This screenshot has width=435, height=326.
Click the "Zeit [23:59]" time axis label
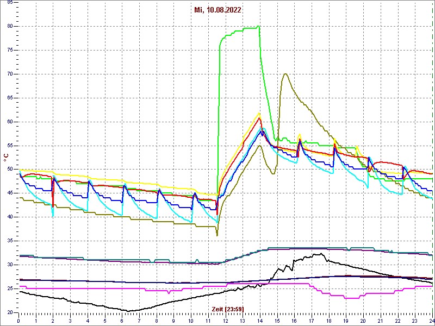tap(228, 309)
